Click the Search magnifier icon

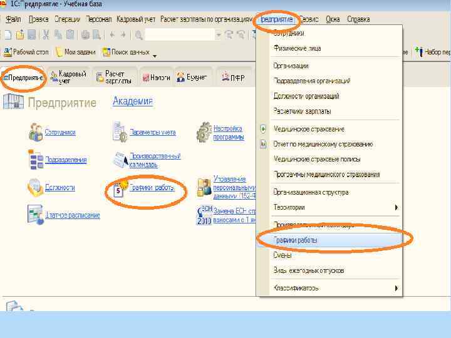coord(138,35)
